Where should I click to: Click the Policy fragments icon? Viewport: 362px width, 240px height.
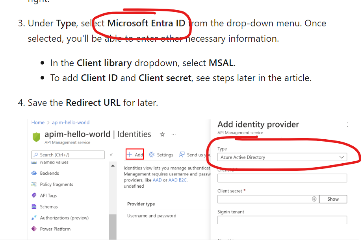coord(34,184)
